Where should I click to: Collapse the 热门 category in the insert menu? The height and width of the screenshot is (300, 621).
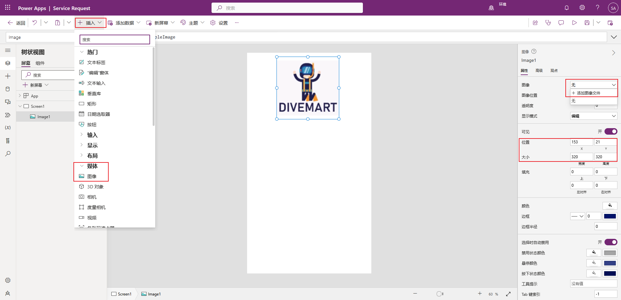coord(82,52)
